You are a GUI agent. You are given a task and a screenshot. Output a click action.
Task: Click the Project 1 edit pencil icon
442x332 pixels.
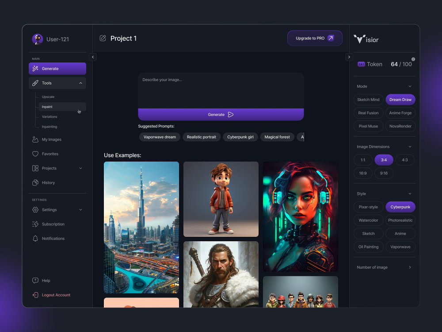pyautogui.click(x=103, y=38)
